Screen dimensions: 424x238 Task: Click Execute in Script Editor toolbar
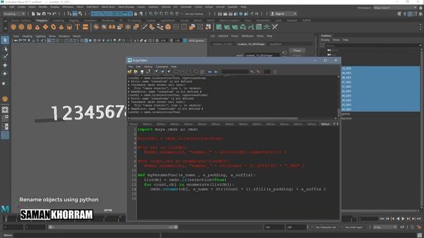pyautogui.click(x=216, y=72)
